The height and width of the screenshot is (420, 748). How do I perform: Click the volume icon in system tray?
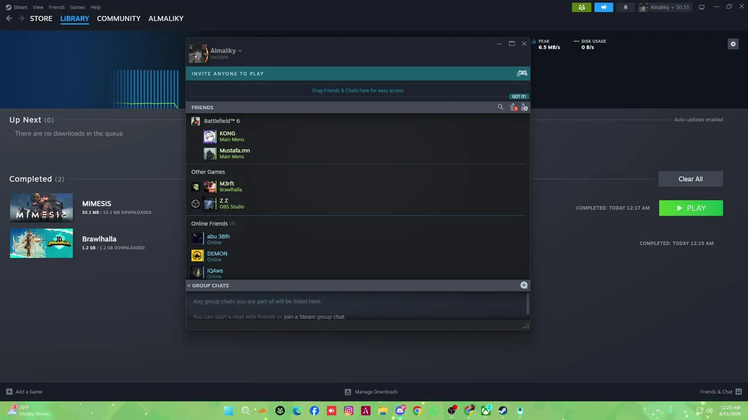709,411
